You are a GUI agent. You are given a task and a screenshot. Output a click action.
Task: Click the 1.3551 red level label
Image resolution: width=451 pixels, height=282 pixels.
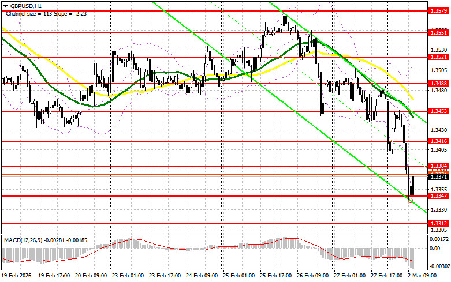coord(438,33)
